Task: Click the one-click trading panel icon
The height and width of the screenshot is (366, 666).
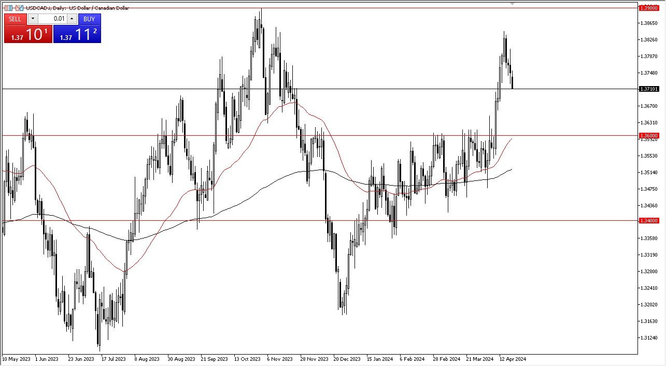Action: click(x=19, y=8)
